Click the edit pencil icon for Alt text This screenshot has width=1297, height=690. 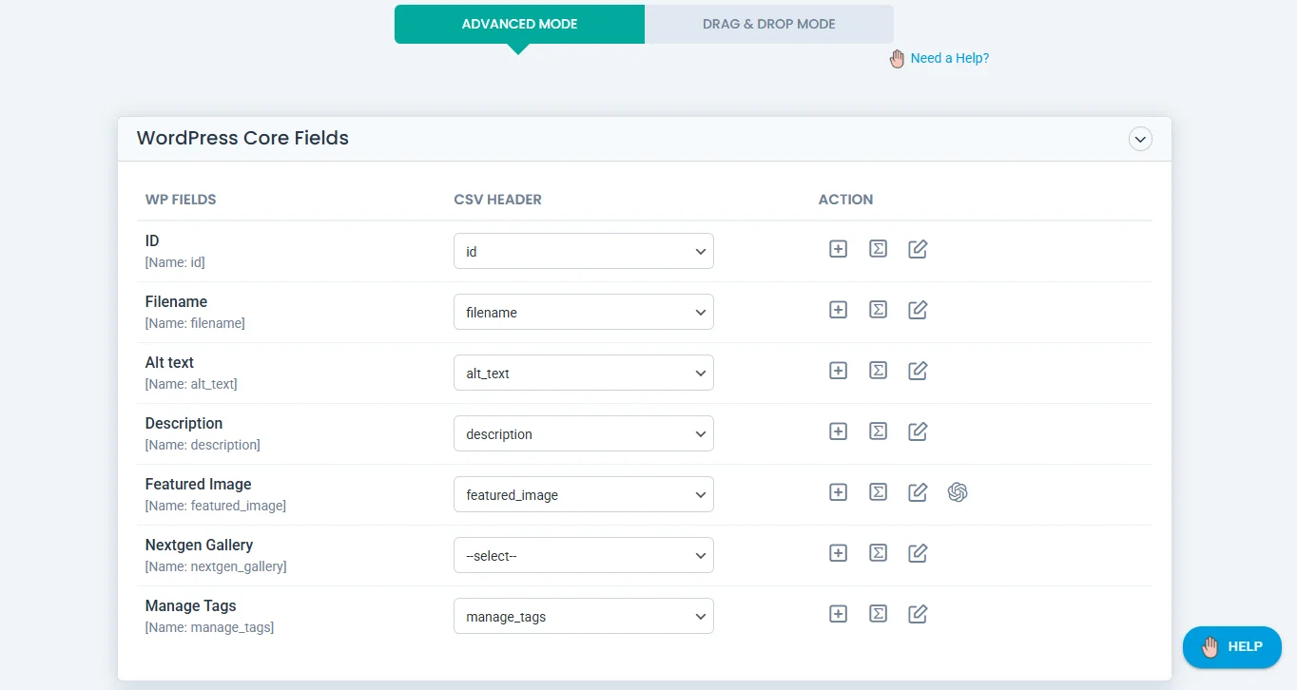pos(918,371)
